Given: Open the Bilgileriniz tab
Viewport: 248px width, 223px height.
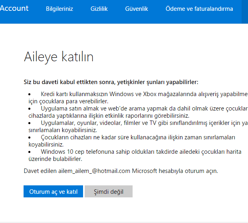Looking at the screenshot, I should tap(60, 9).
